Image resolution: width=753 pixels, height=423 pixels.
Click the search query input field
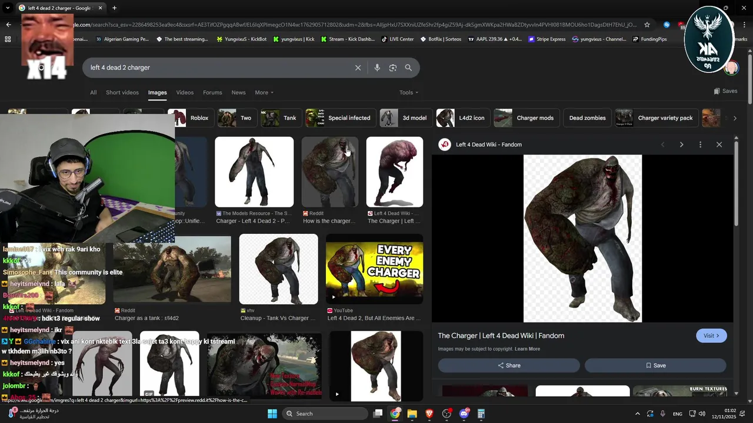218,68
